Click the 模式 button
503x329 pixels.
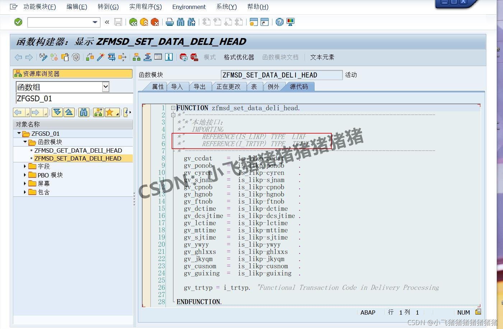(210, 57)
